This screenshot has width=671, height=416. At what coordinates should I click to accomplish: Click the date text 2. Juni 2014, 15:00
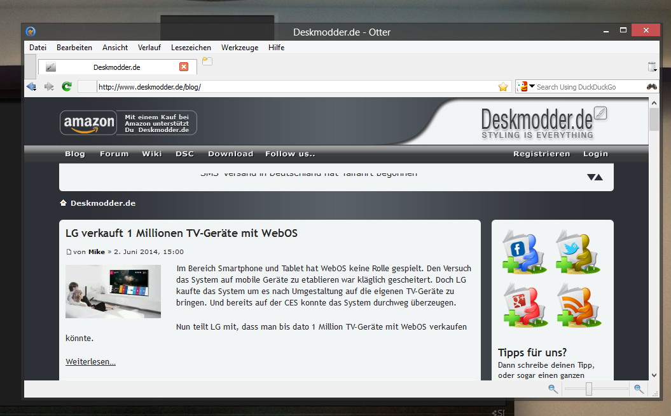click(149, 252)
